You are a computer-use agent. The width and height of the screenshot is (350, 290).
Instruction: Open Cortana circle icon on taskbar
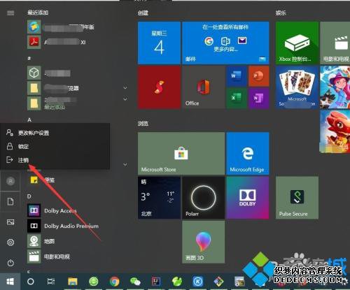[31, 282]
